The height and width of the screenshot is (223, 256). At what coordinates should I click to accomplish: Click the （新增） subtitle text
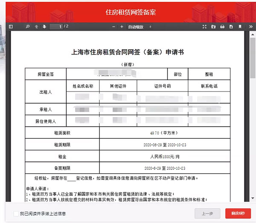128,65
